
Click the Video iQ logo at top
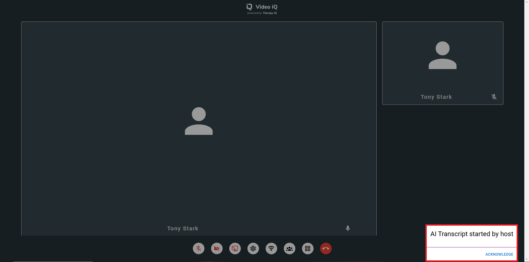pyautogui.click(x=262, y=7)
